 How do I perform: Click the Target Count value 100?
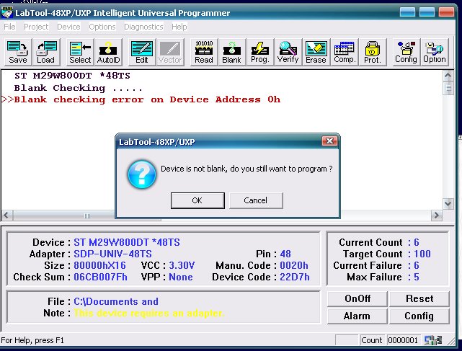click(422, 254)
